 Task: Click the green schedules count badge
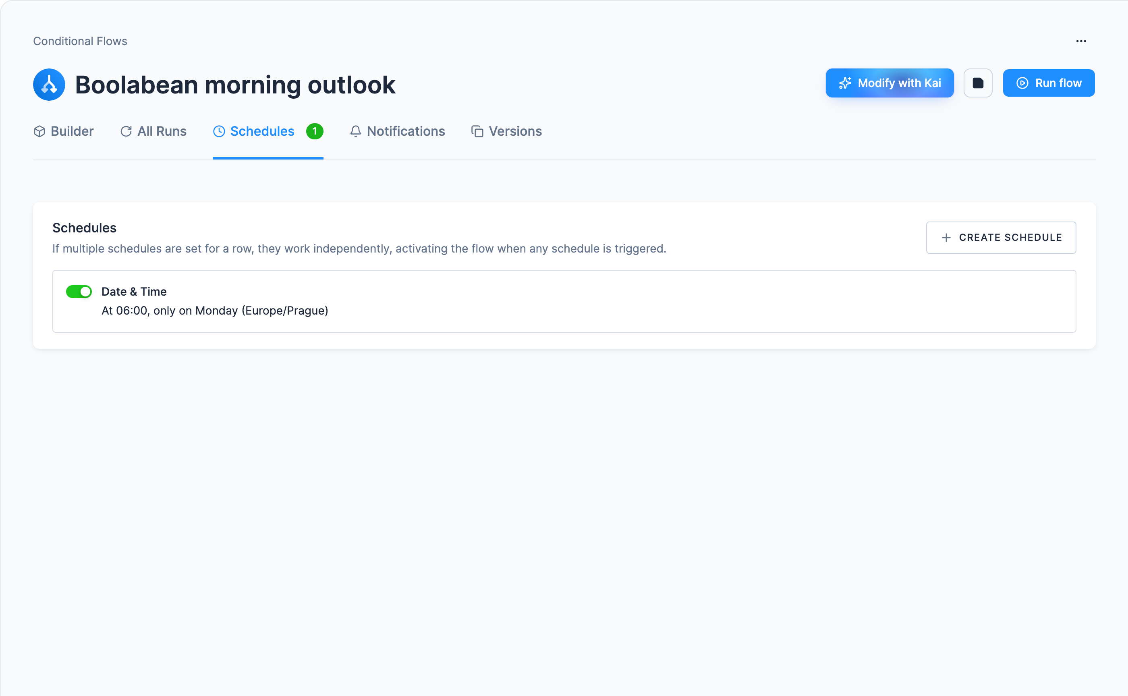click(315, 131)
